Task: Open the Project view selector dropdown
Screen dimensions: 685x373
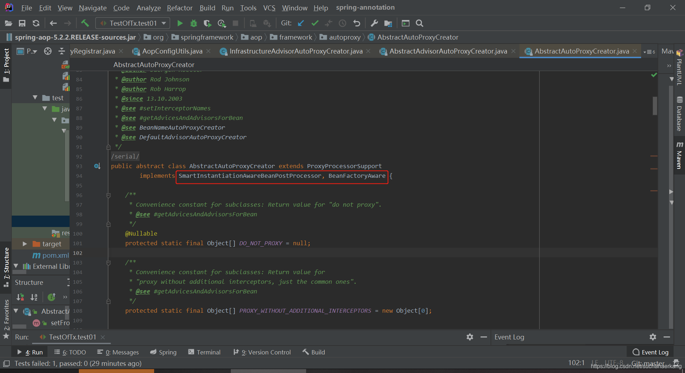Action: pyautogui.click(x=27, y=51)
